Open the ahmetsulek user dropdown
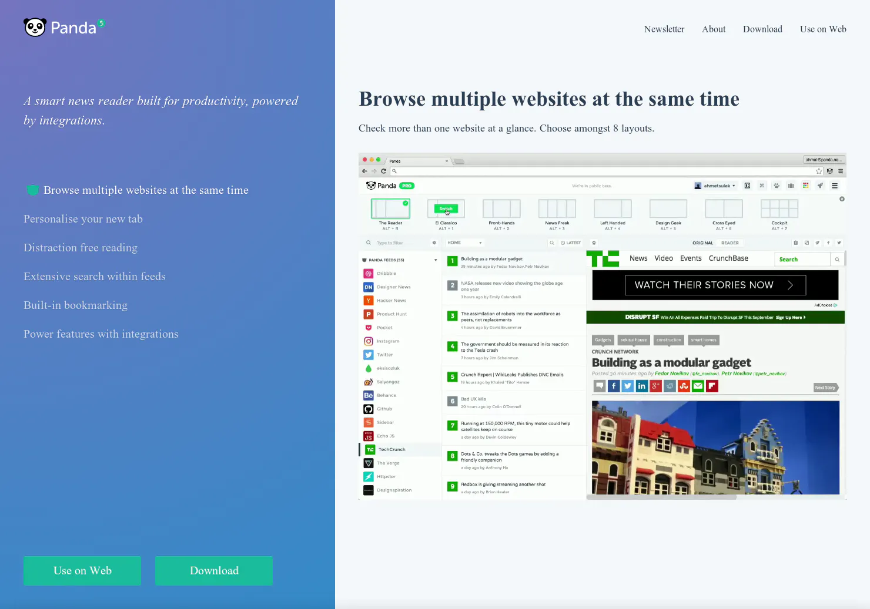 [715, 186]
